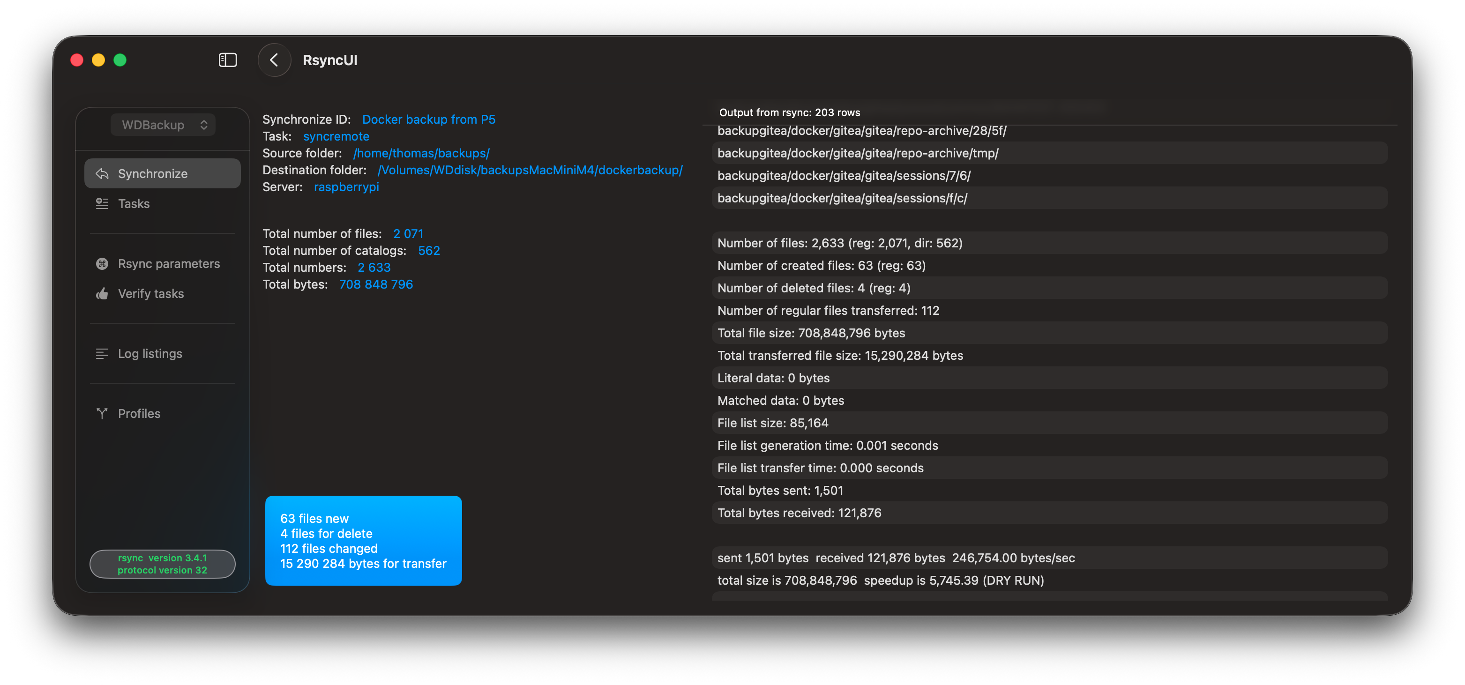Open Verify tasks in the sidebar

tap(163, 293)
